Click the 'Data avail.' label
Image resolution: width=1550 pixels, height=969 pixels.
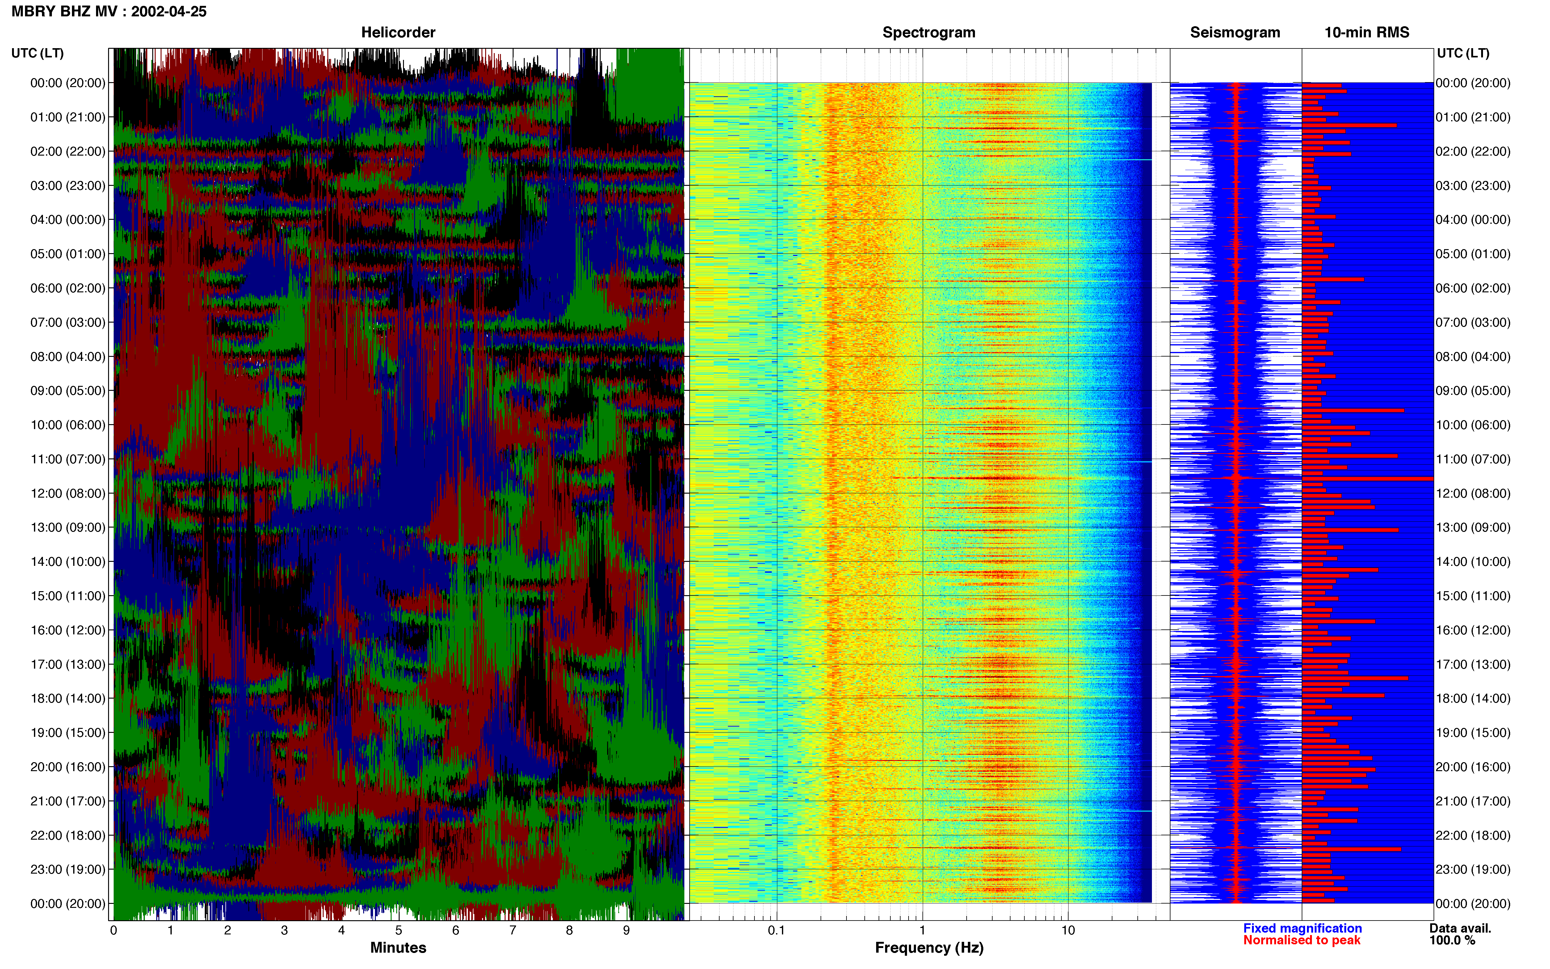1460,928
